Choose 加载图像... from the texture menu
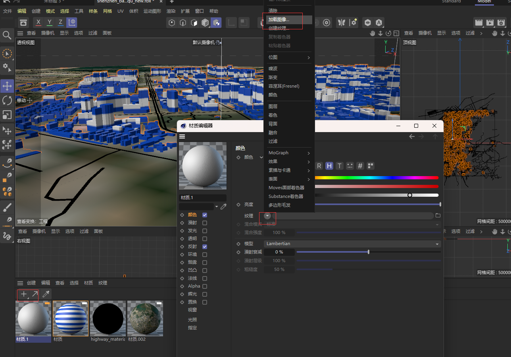The height and width of the screenshot is (357, 511). (279, 19)
